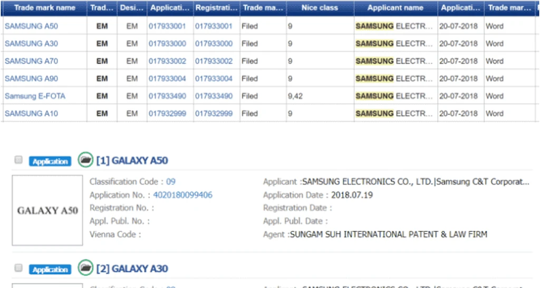Open SAMSUNG A10 trade mark link
This screenshot has width=540, height=288.
(31, 114)
